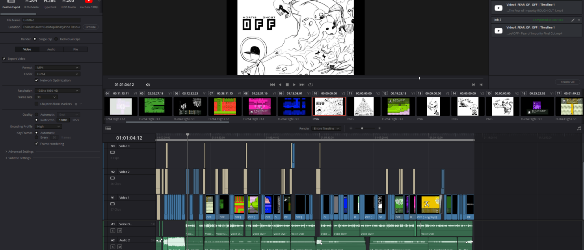Select Every N frames key frames radio
The image size is (584, 250).
(37, 137)
